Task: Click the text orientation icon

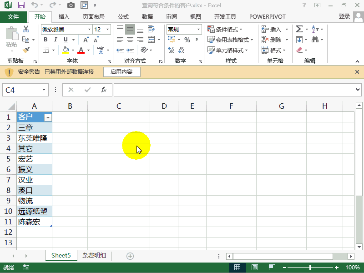Action: pos(144,50)
